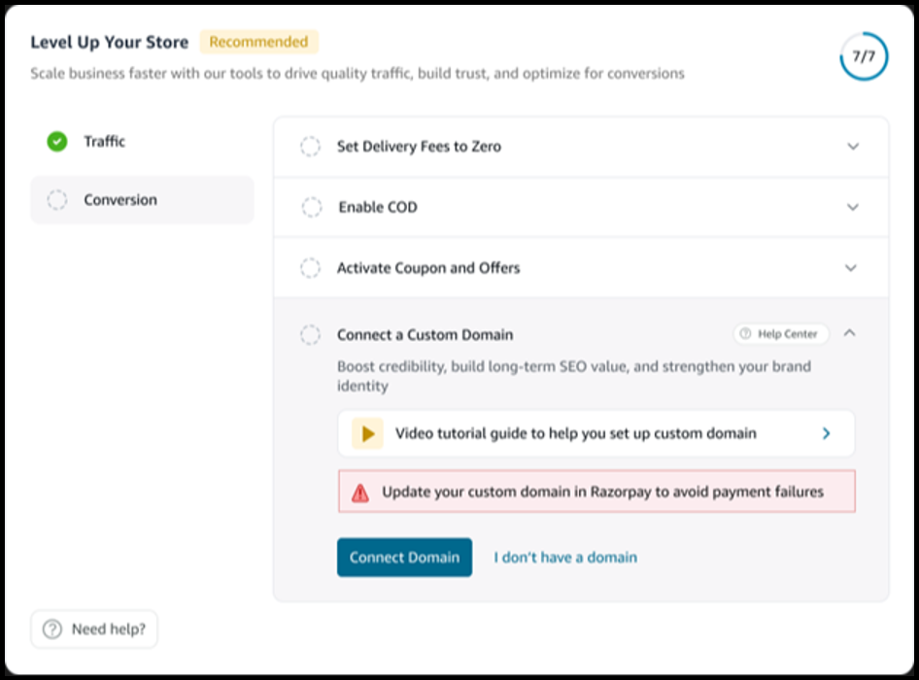Select the Conversion tab
Screen dimensions: 919x680
pos(119,200)
